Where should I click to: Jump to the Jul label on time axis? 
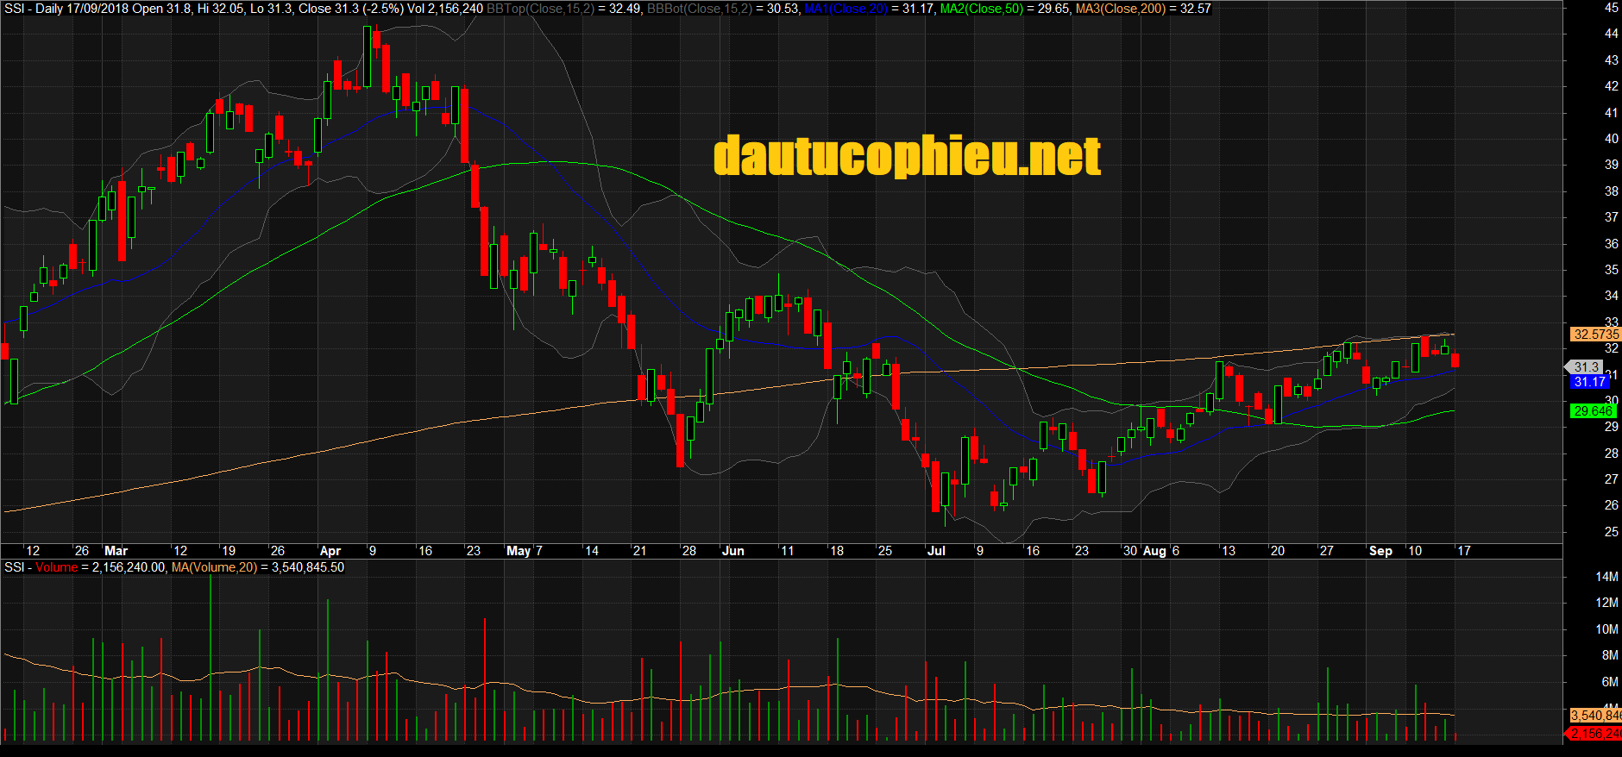pos(935,551)
